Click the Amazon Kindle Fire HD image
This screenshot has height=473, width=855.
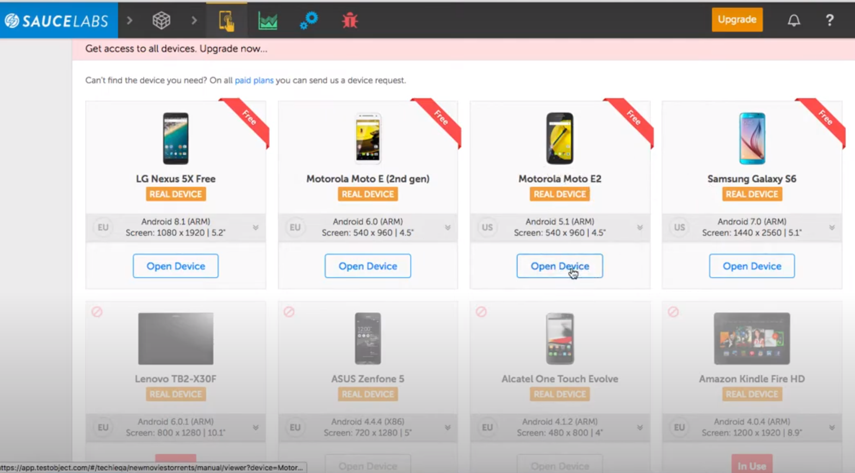click(x=752, y=338)
